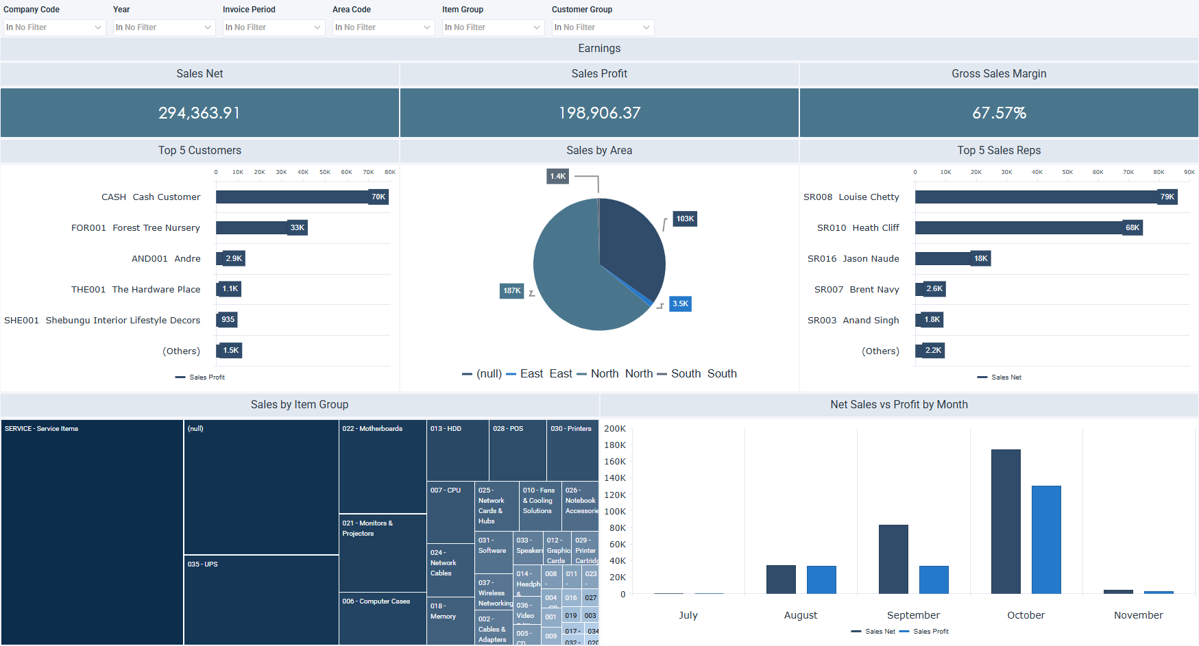
Task: Select the 031 - Software treemap tile
Action: click(x=494, y=553)
